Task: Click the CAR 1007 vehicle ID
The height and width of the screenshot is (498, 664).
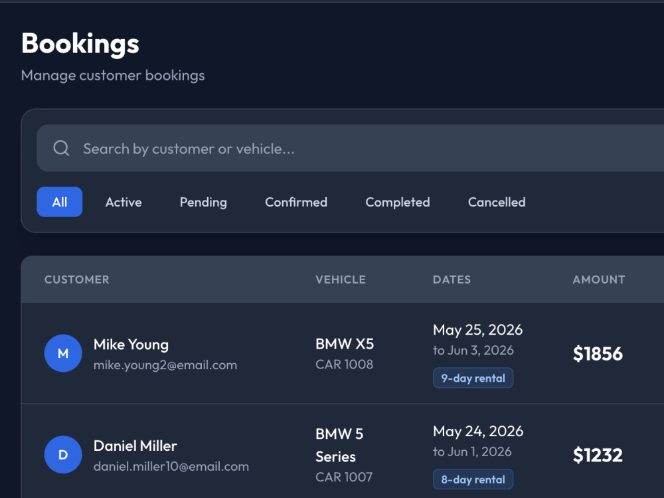Action: point(344,477)
